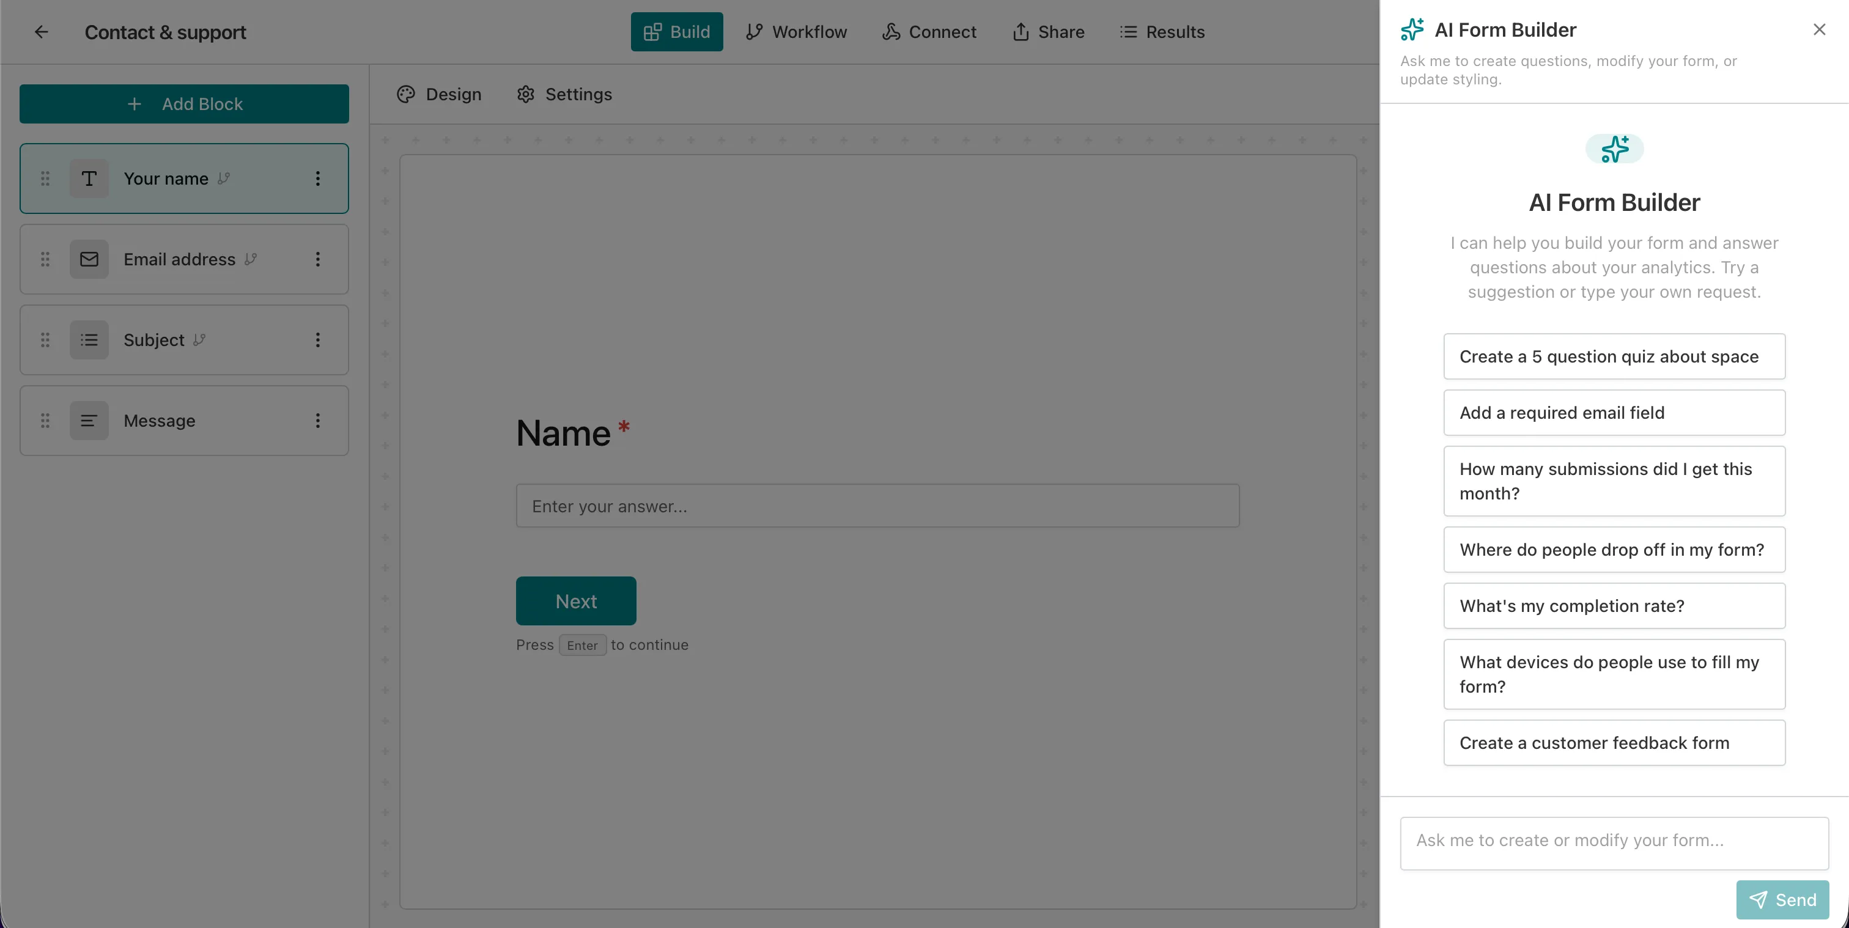Click the list icon for Subject block
The image size is (1849, 928).
[89, 340]
